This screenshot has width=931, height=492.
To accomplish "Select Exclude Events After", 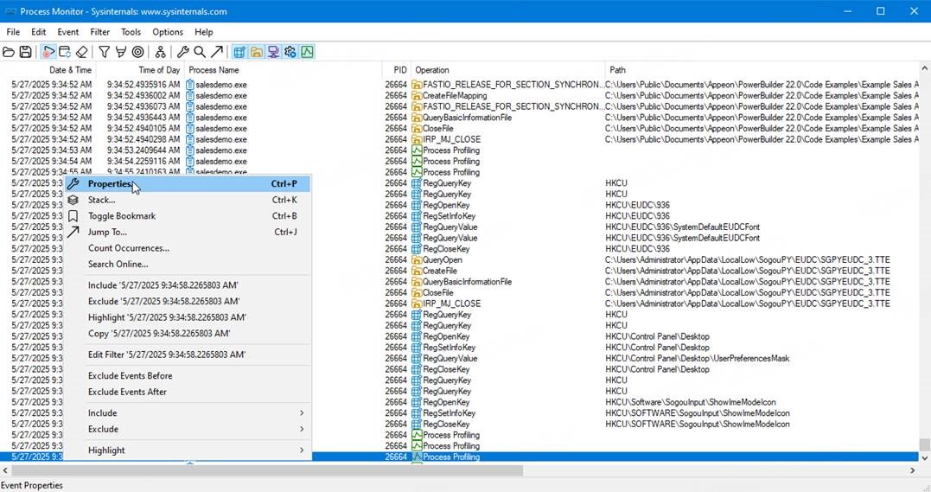I will pyautogui.click(x=187, y=392).
